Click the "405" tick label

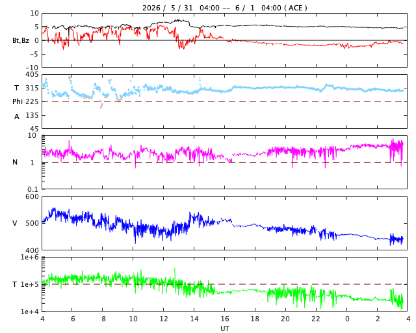[x=32, y=75]
